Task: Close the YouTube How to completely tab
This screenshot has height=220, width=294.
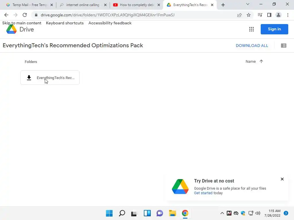Action: point(159,5)
